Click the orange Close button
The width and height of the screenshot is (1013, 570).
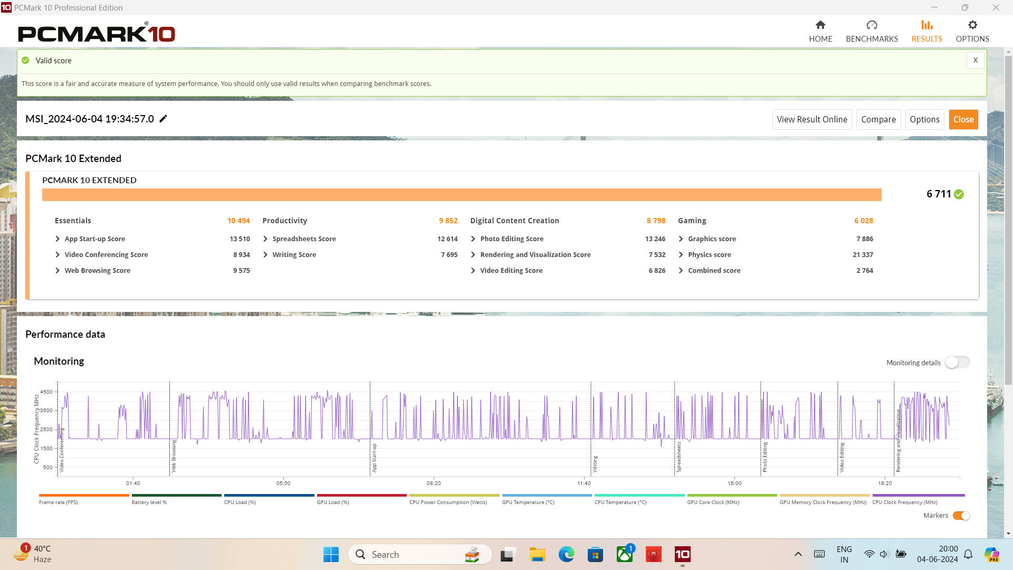pos(963,119)
